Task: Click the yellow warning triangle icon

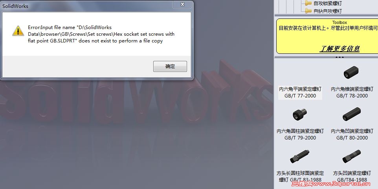Action: pyautogui.click(x=18, y=31)
